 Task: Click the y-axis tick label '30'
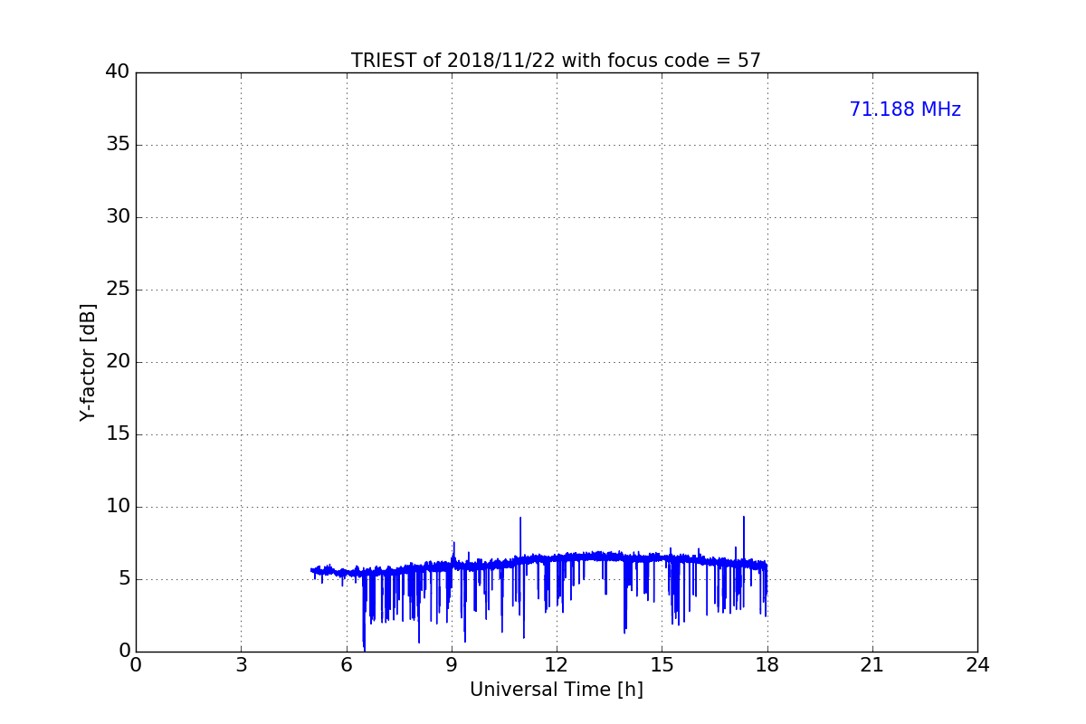(x=118, y=216)
